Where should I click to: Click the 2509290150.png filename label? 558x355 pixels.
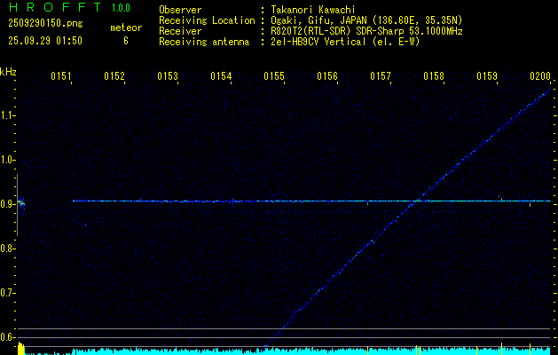pyautogui.click(x=43, y=28)
